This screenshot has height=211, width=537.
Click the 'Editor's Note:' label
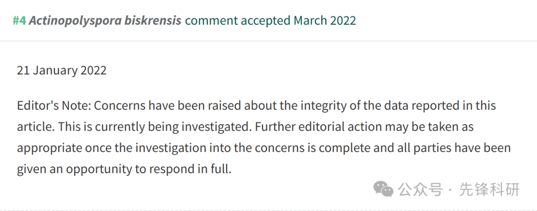click(54, 106)
